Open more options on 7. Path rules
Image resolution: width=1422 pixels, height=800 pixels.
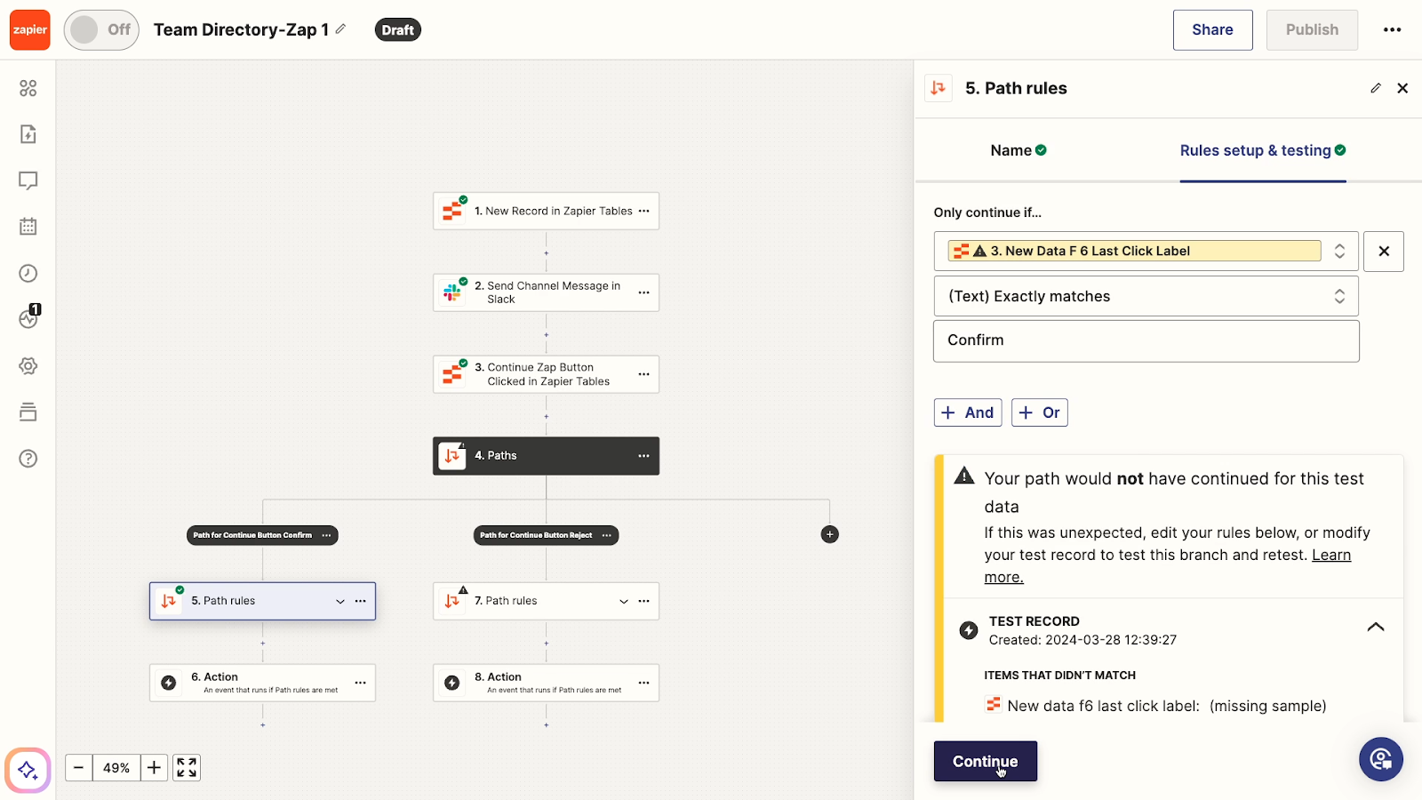tap(644, 601)
